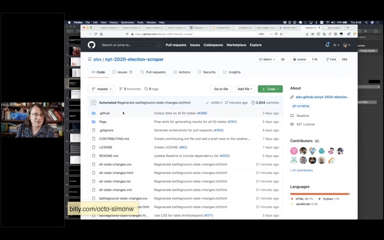
Task: Open the green Code dropdown
Action: click(270, 89)
